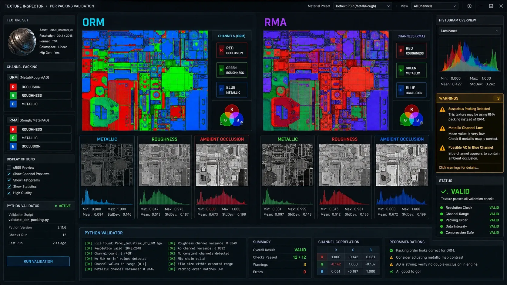507x285 pixels.
Task: Click the ORM RGB circles diagram
Action: pos(232,115)
